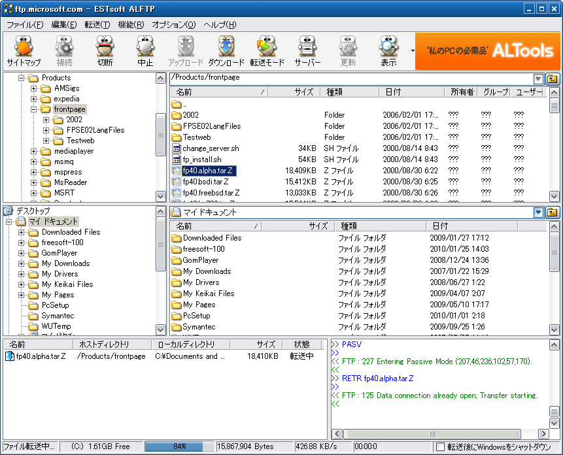Sort local files by 種類 column
This screenshot has width=563, height=455.
[x=381, y=226]
